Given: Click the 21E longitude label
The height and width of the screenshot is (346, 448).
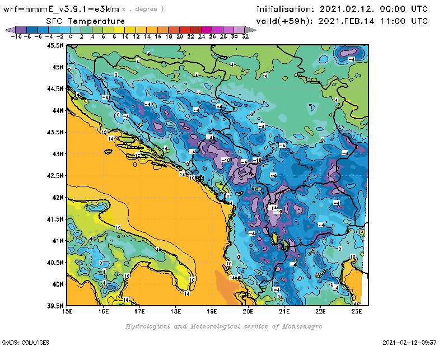Looking at the screenshot, I should 284,311.
